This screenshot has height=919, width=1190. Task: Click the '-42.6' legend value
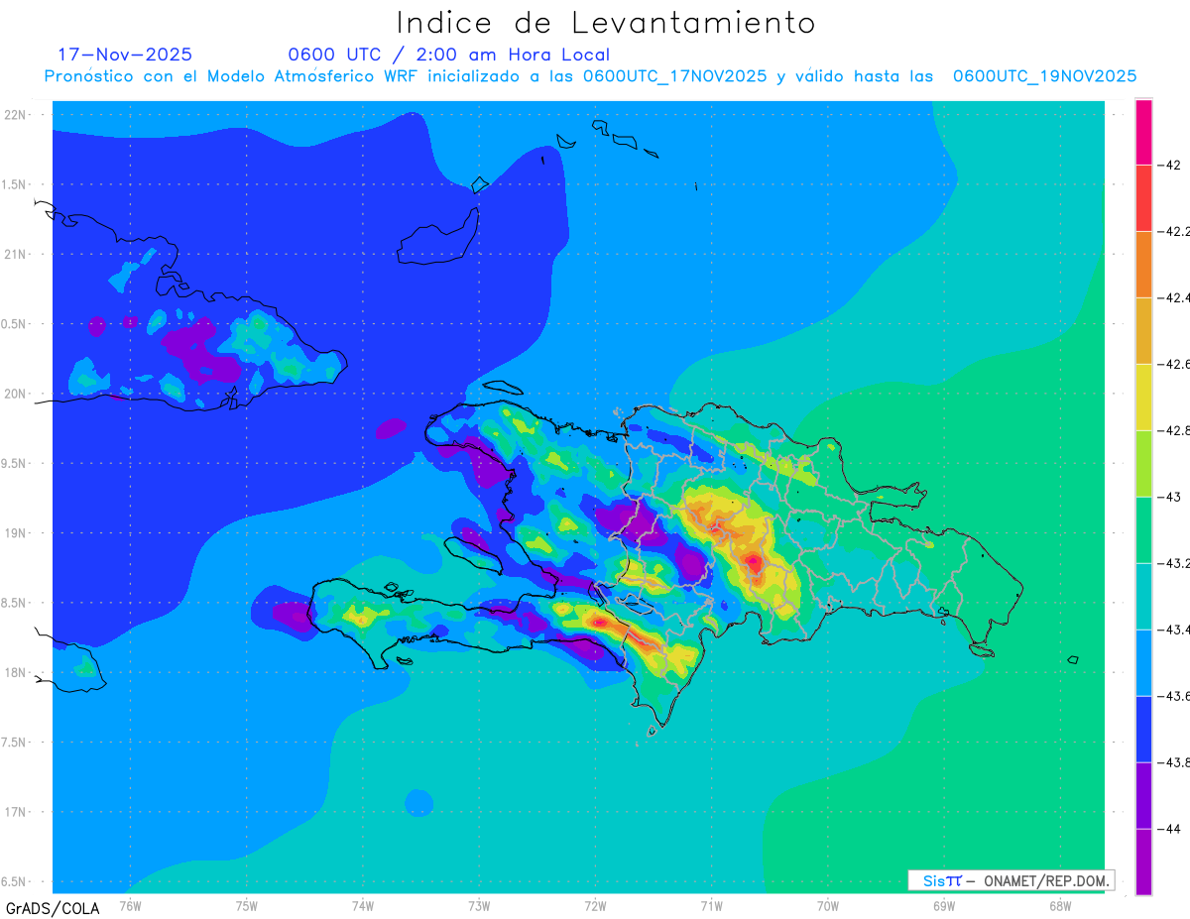pos(1174,364)
